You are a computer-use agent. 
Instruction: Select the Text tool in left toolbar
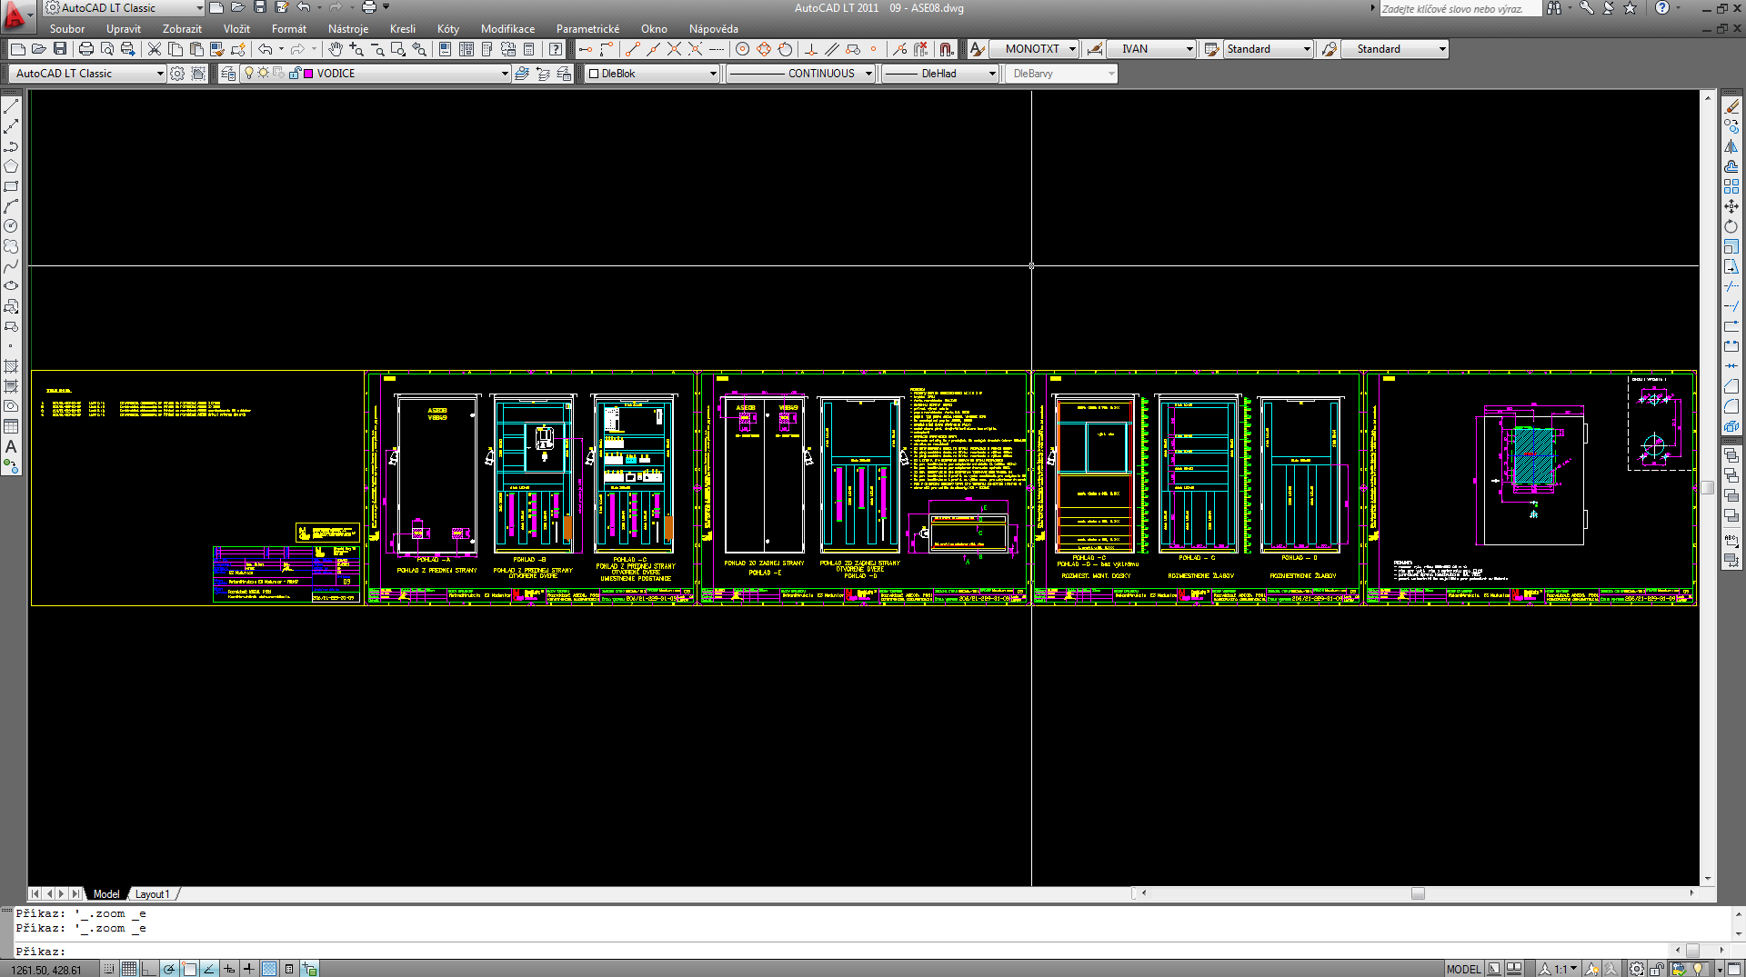coord(11,446)
